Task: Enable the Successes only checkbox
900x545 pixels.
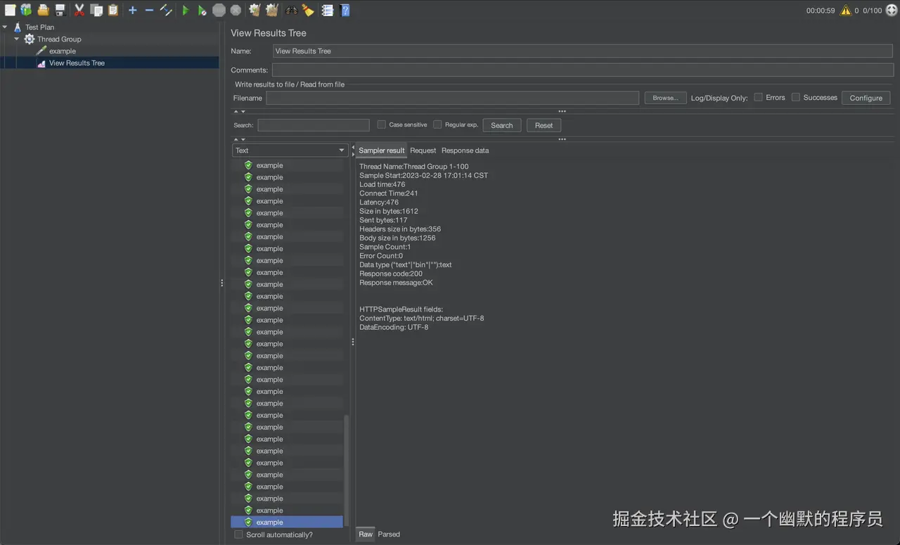Action: [796, 97]
